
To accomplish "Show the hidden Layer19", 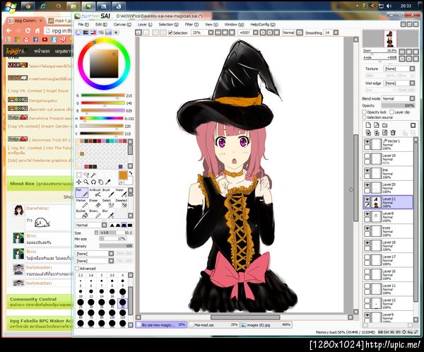I will coord(367,156).
